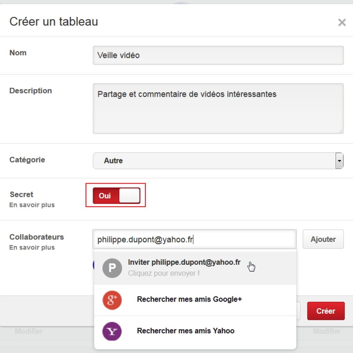The image size is (353, 353).
Task: Focus the Nom field Veille vidéo
Action: 218,56
